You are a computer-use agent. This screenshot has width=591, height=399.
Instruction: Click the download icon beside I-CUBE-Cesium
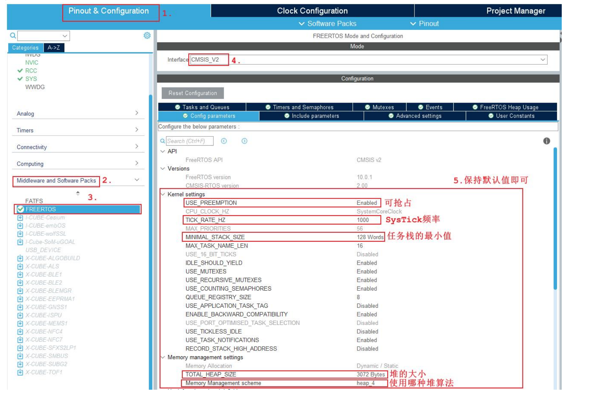pyautogui.click(x=20, y=218)
